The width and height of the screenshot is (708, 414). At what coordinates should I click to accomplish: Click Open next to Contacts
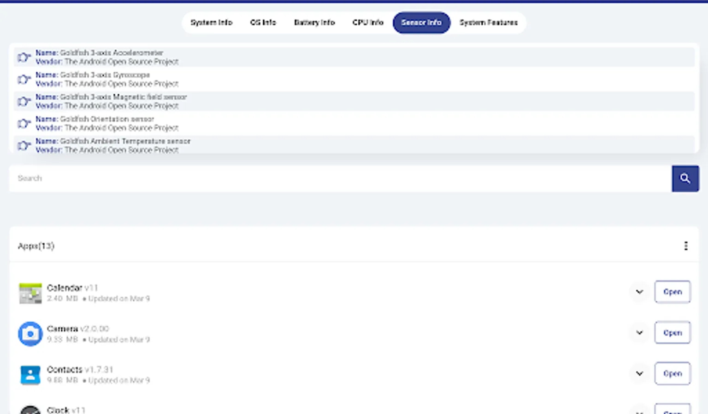tap(673, 373)
